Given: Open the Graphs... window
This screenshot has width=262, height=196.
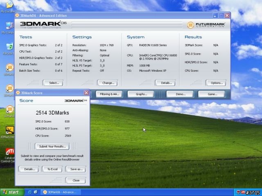Looking at the screenshot, I should [x=141, y=94].
